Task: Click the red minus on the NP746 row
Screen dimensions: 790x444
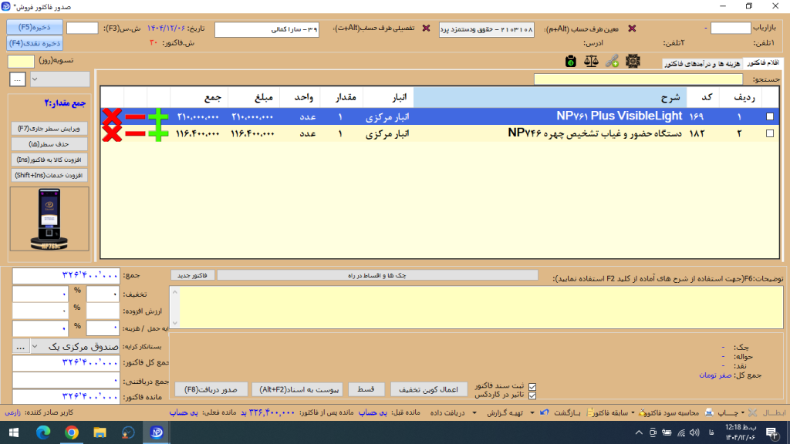Action: [x=136, y=133]
